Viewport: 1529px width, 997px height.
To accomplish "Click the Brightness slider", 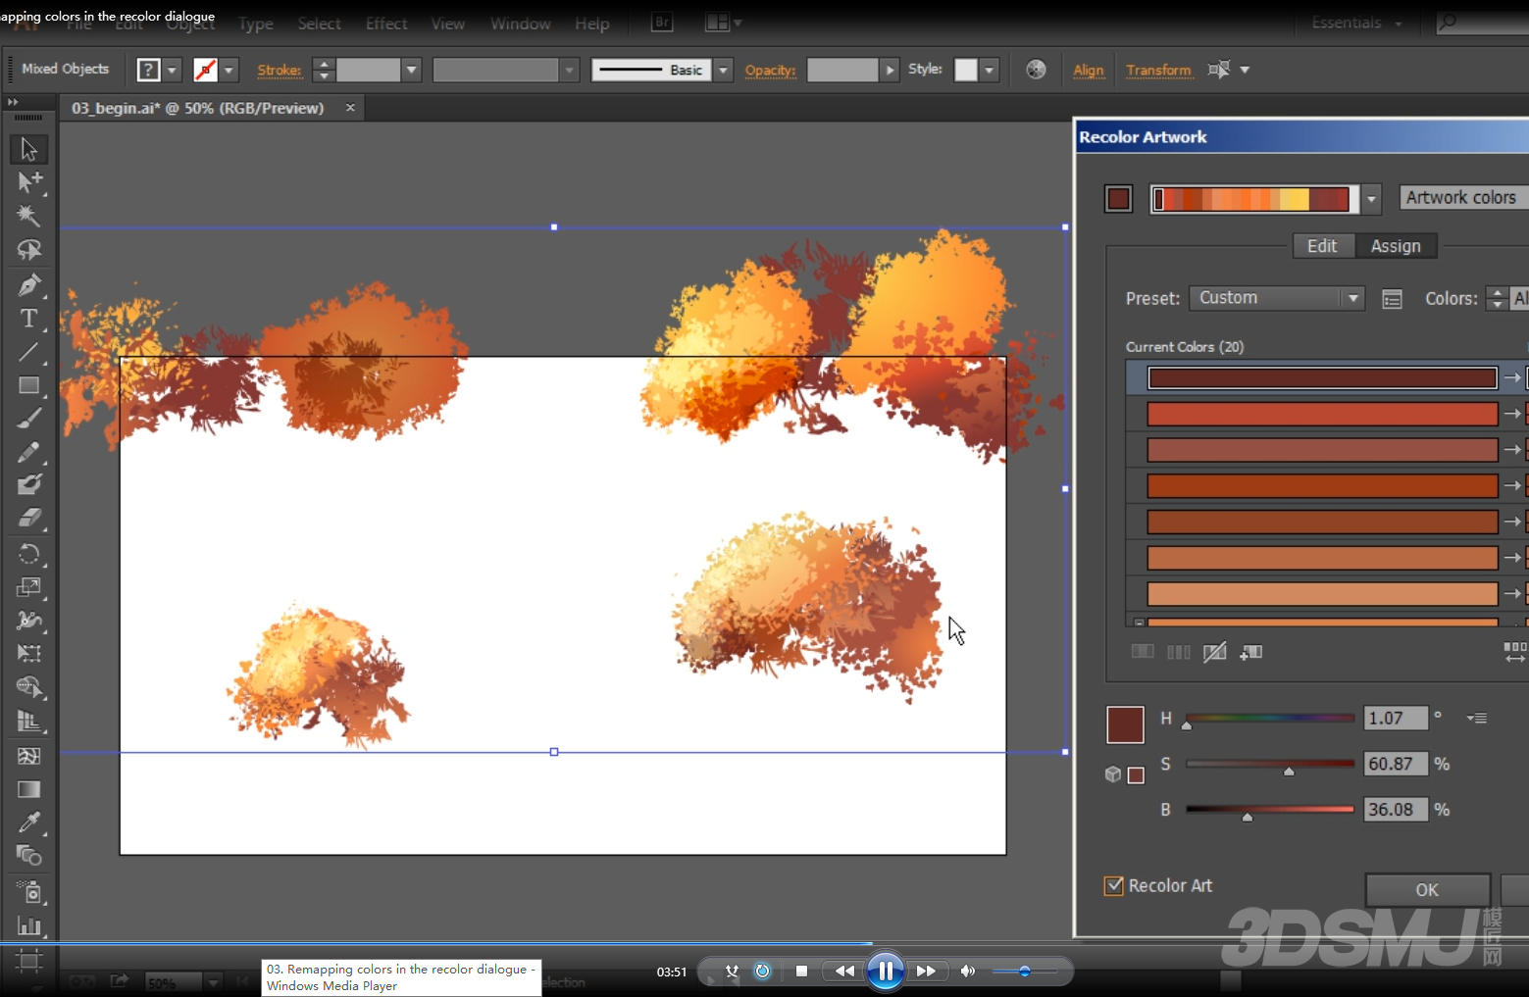I will [1270, 810].
